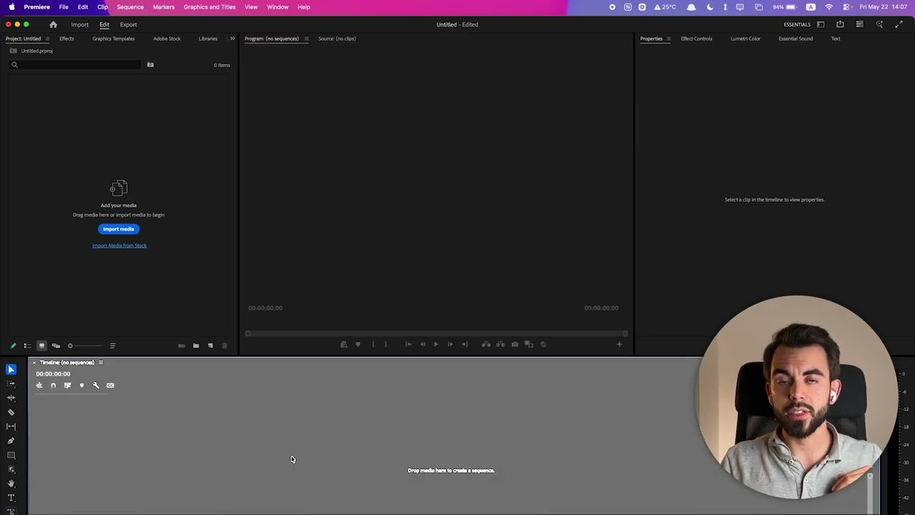Viewport: 915px width, 515px height.
Task: Select the Slip tool
Action: (11, 426)
